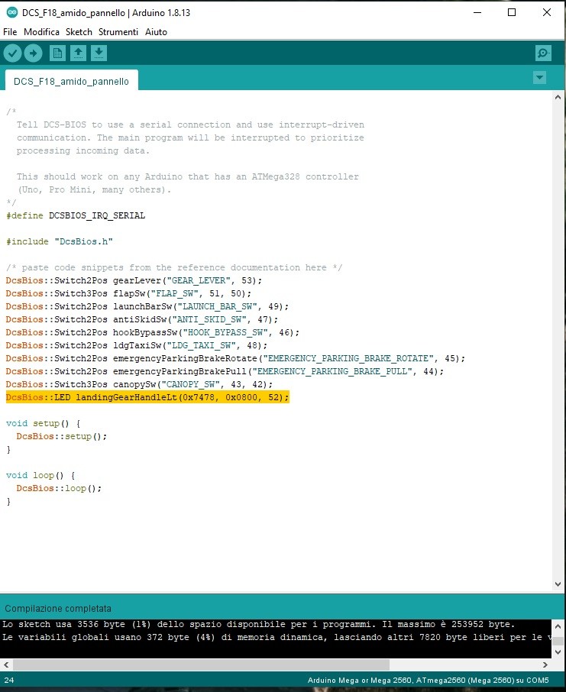
Task: Close the Arduino IDE window
Action: 547,12
